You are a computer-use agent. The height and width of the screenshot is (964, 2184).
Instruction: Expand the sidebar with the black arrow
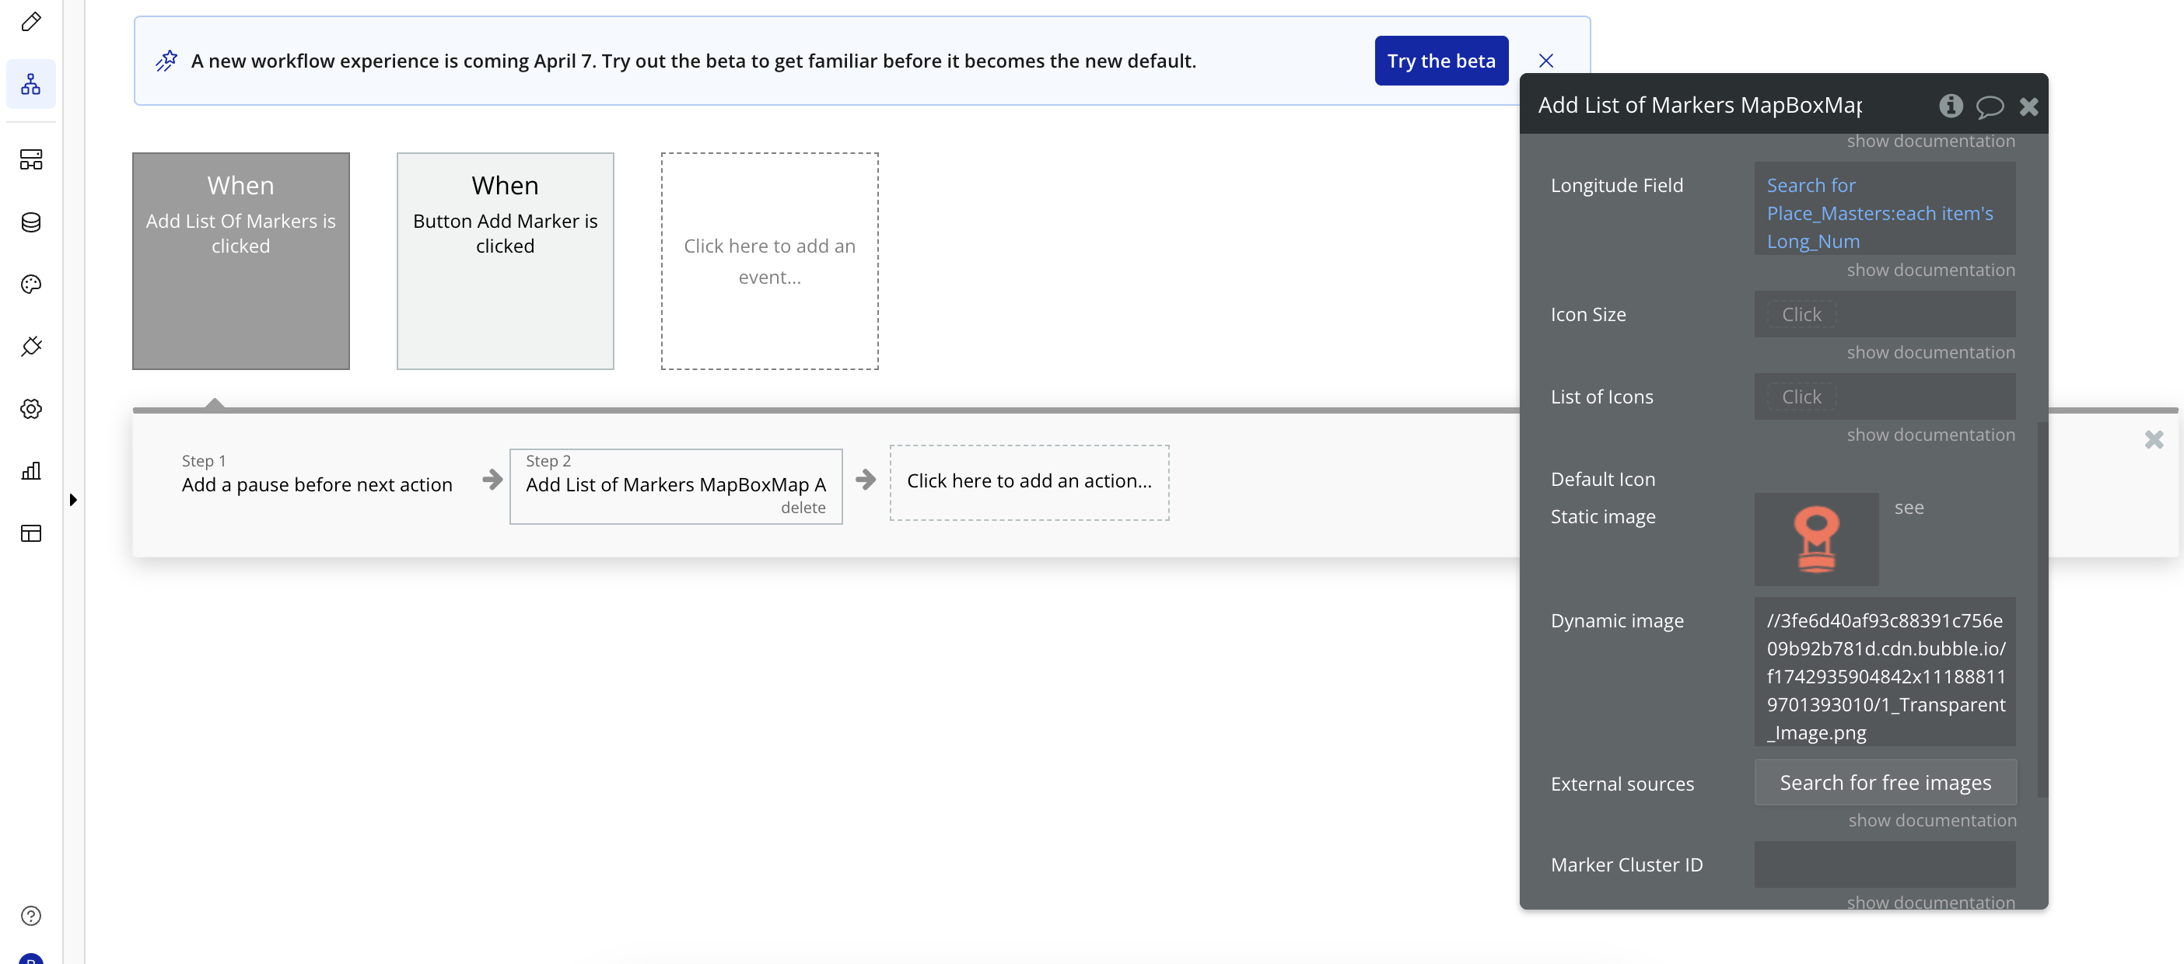tap(73, 500)
